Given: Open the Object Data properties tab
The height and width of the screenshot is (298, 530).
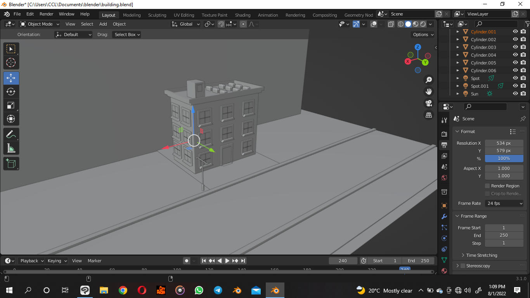Looking at the screenshot, I should pyautogui.click(x=444, y=260).
